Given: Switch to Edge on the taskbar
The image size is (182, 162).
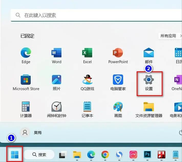Looking at the screenshot, I should 91,155.
